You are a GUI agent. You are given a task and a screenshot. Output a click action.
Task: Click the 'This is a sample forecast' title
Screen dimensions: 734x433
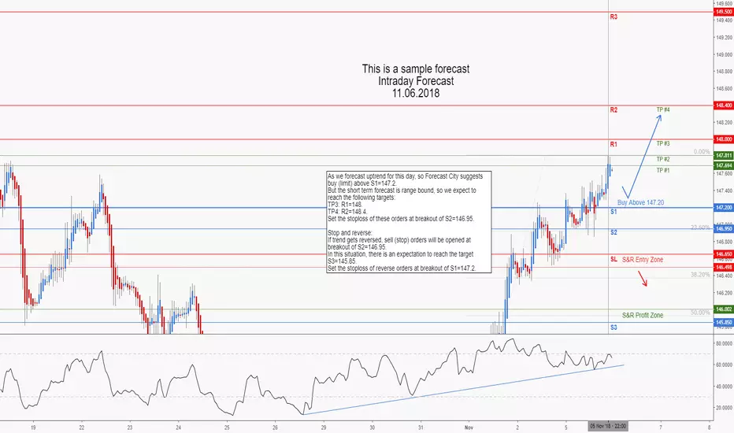coord(416,68)
